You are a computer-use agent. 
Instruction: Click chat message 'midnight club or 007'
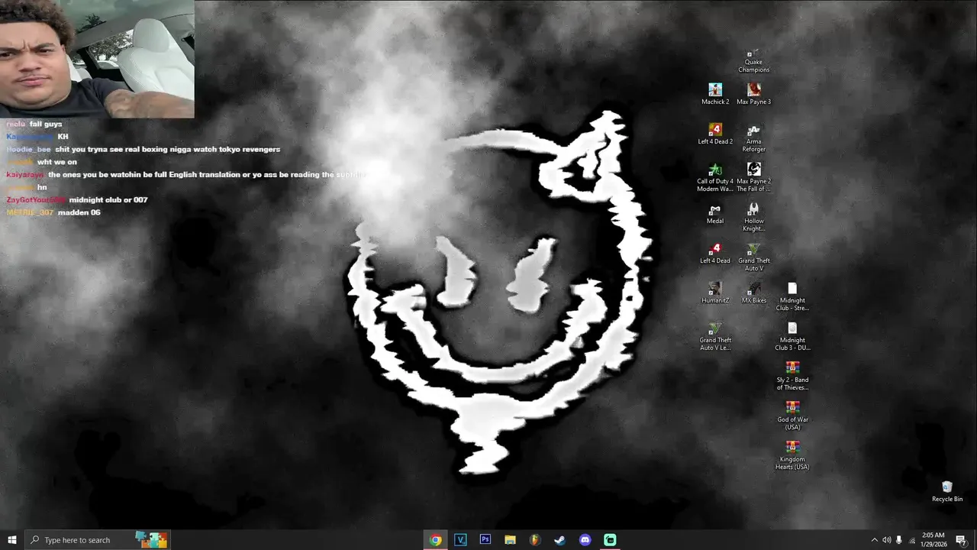108,199
